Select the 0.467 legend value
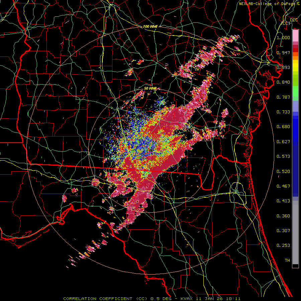This screenshot has height=301, width=301. pos(283,186)
